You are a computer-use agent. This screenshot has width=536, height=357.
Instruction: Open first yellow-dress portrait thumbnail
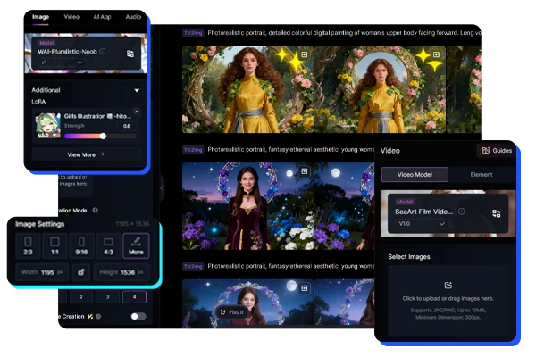point(247,89)
